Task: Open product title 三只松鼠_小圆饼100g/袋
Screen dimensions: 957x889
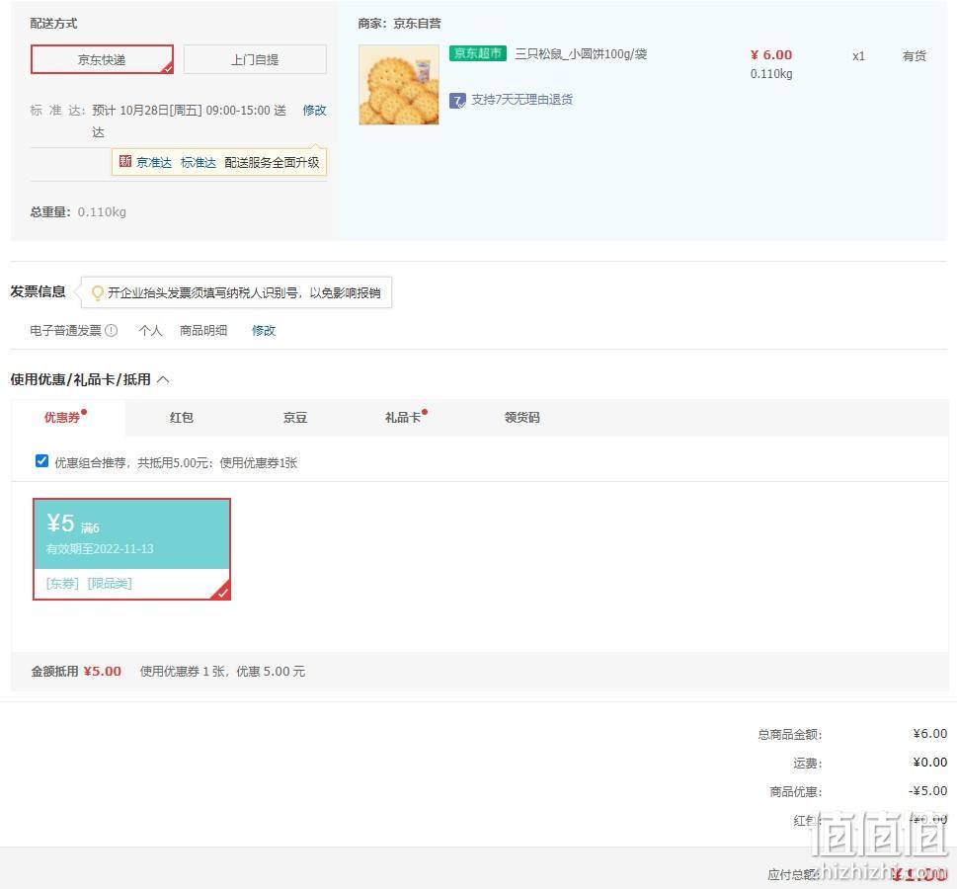Action: point(581,53)
